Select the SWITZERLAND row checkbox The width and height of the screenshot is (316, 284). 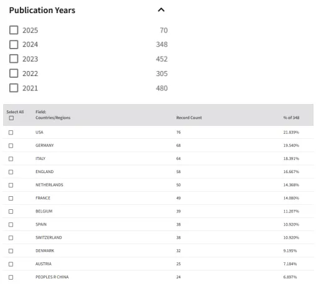point(11,238)
